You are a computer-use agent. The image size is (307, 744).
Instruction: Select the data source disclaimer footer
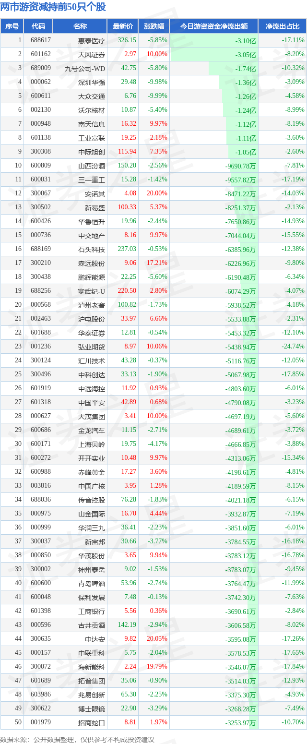tap(77, 739)
